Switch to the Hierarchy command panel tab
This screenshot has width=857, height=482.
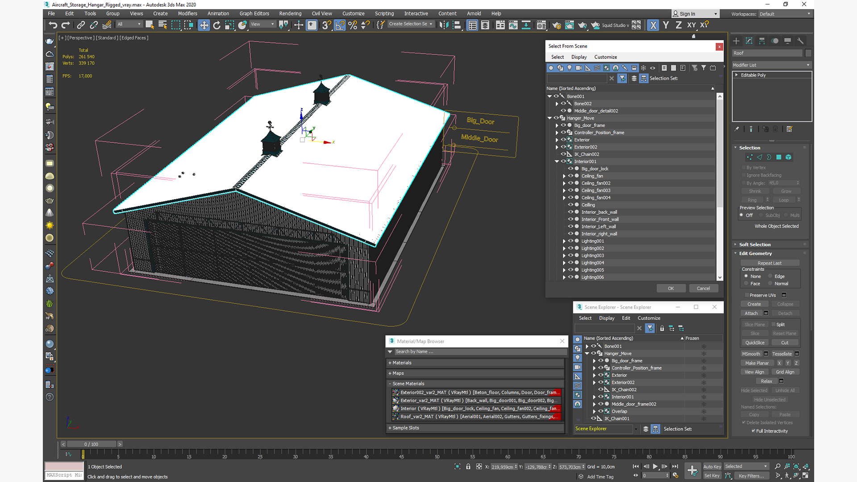coord(762,41)
